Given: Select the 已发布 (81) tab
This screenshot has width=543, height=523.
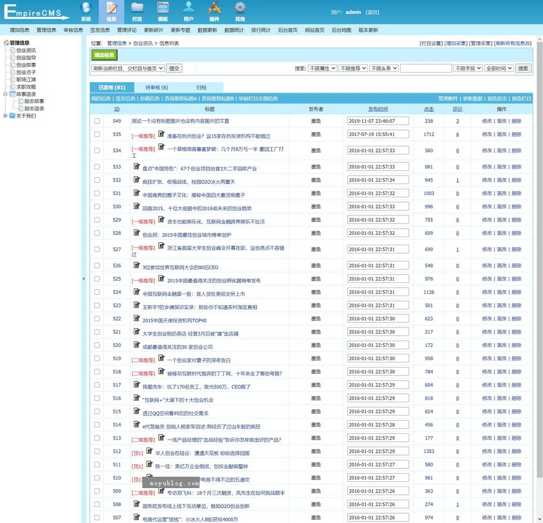Looking at the screenshot, I should click(112, 87).
